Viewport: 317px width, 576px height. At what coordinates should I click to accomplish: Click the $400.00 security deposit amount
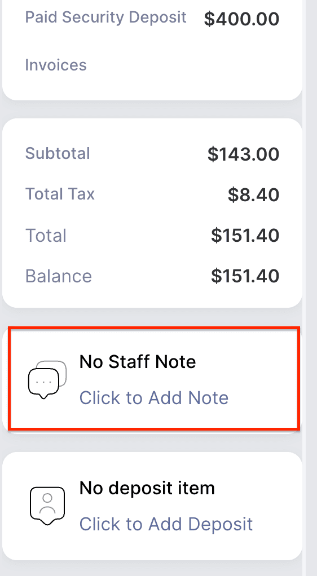tap(241, 19)
